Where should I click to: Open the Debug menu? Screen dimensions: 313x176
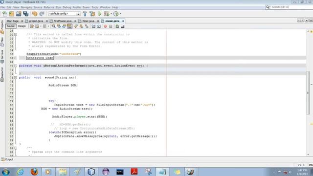pos(67,7)
